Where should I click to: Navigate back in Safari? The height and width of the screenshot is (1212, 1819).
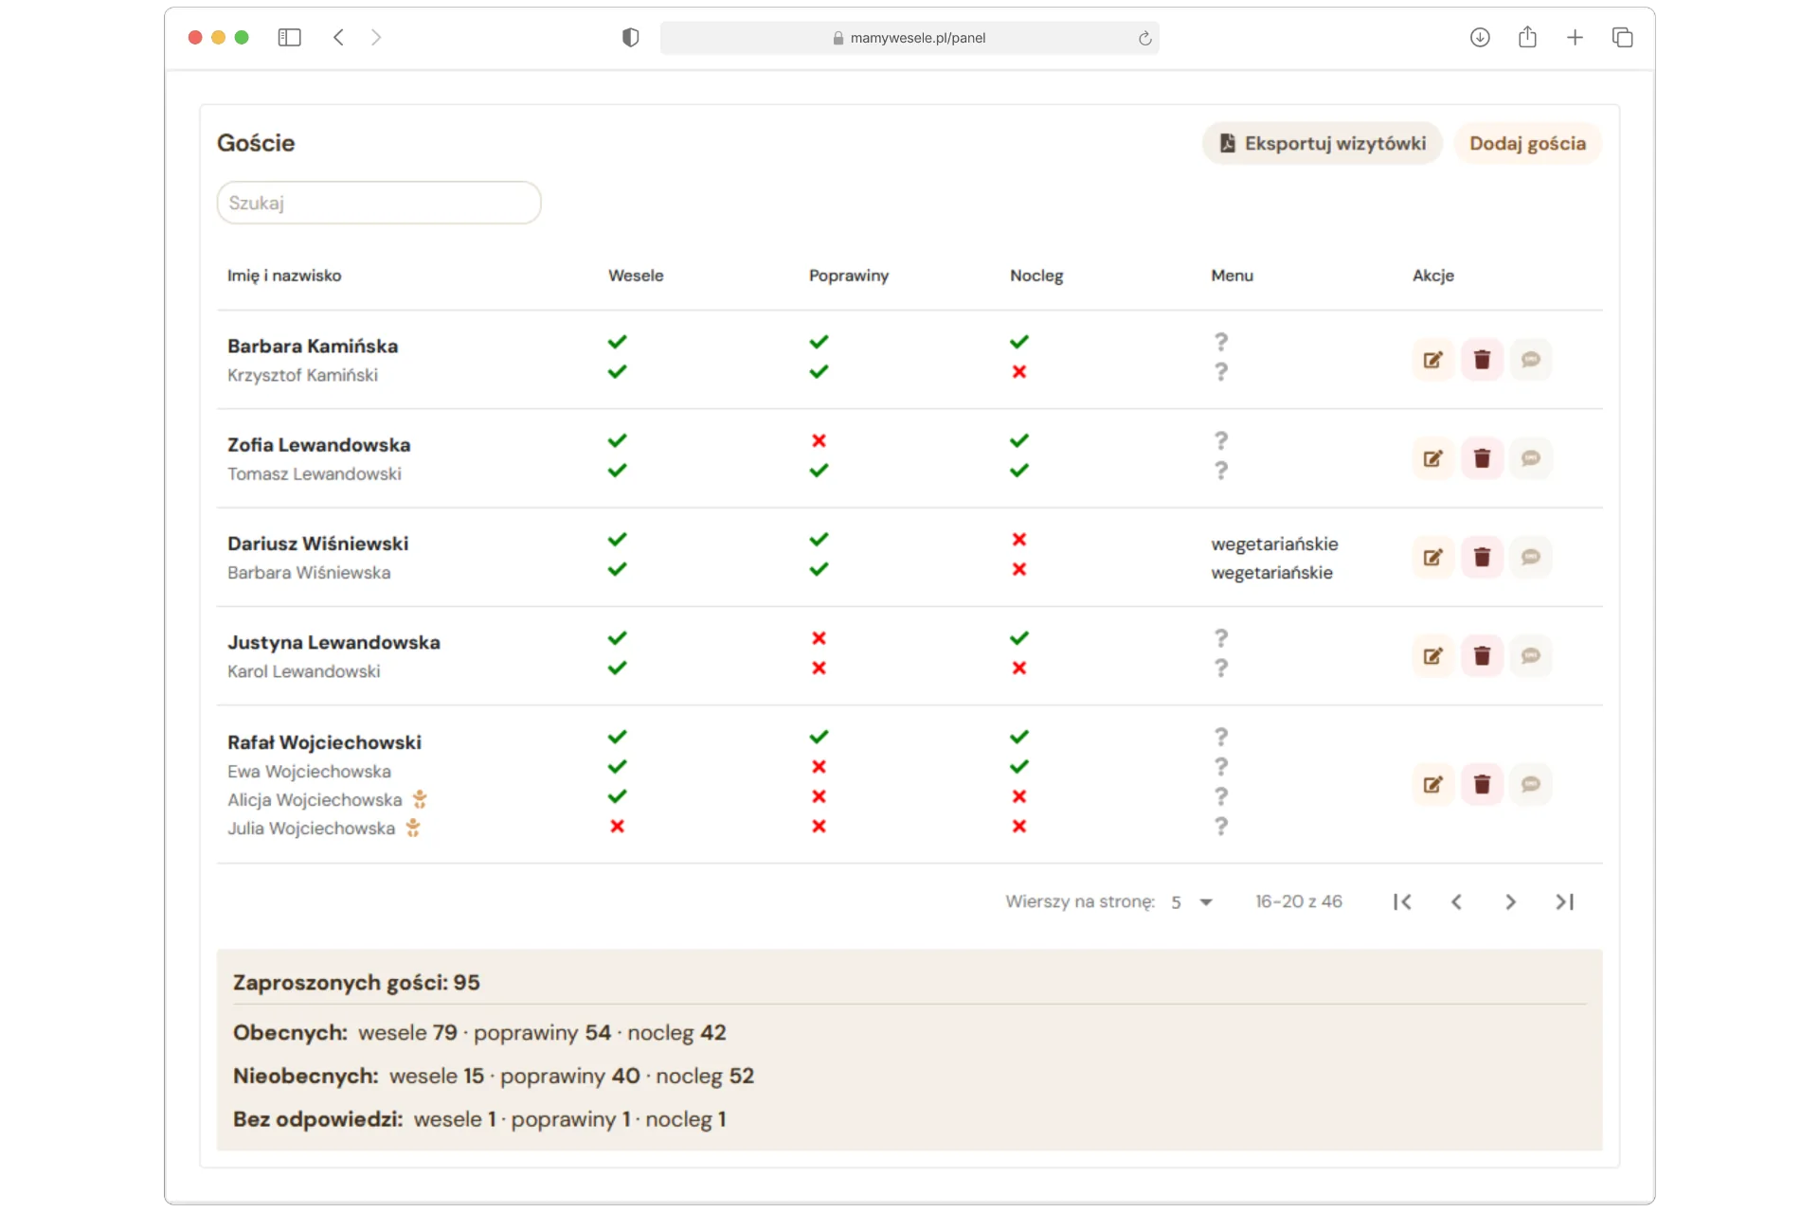338,37
